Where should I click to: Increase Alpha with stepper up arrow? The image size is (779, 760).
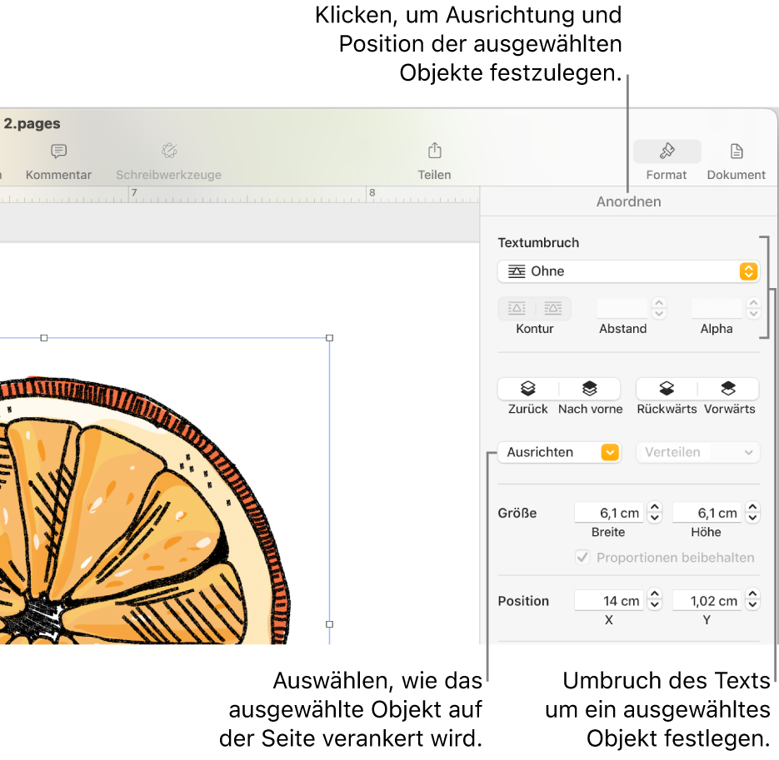click(x=754, y=303)
